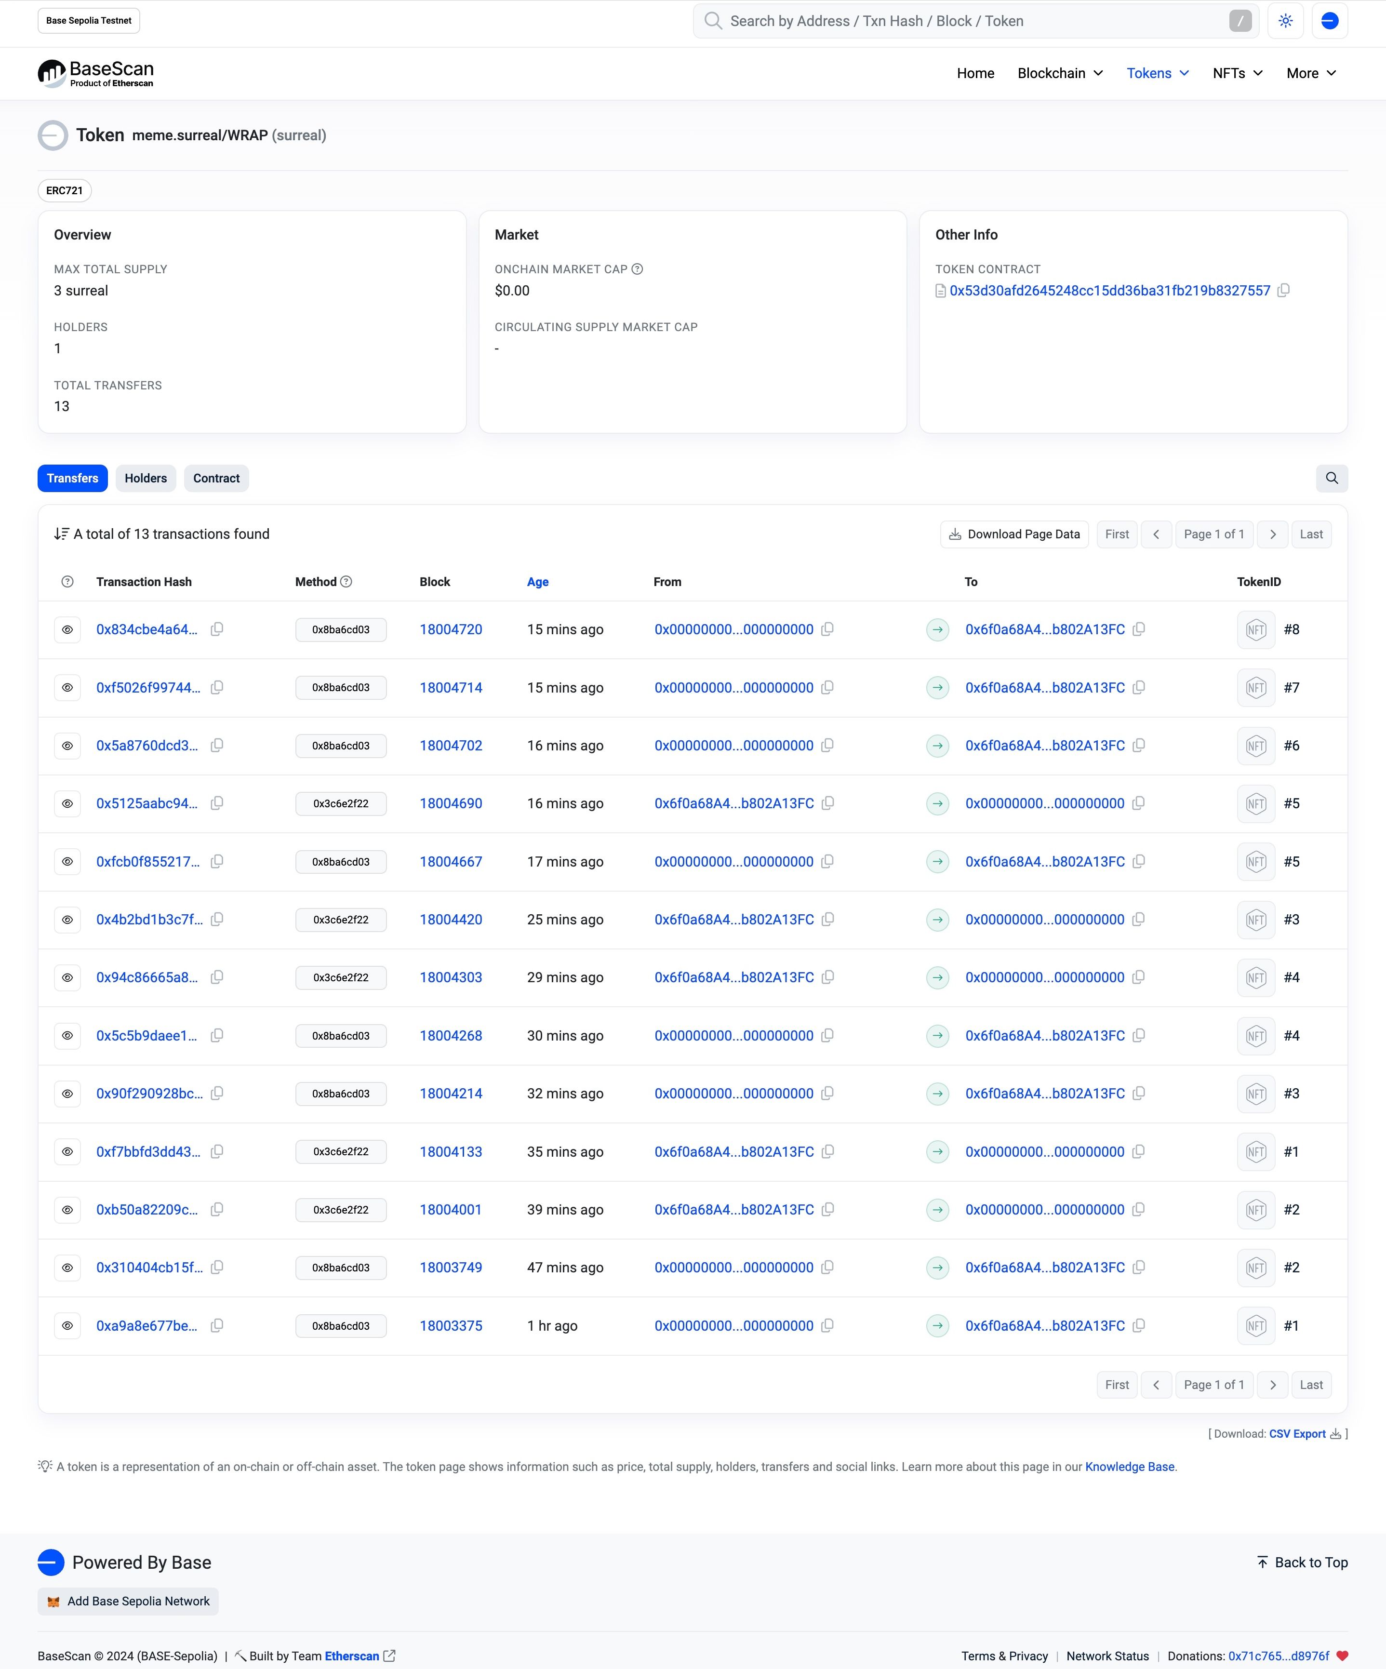1386x1669 pixels.
Task: Open Network Status footer link
Action: point(1107,1656)
